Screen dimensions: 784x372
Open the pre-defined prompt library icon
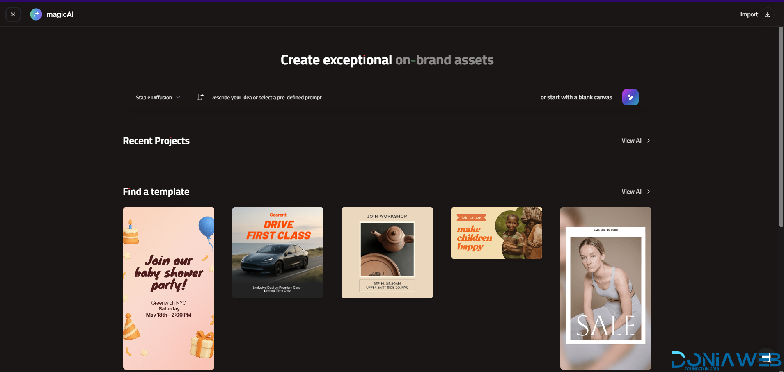coord(200,97)
